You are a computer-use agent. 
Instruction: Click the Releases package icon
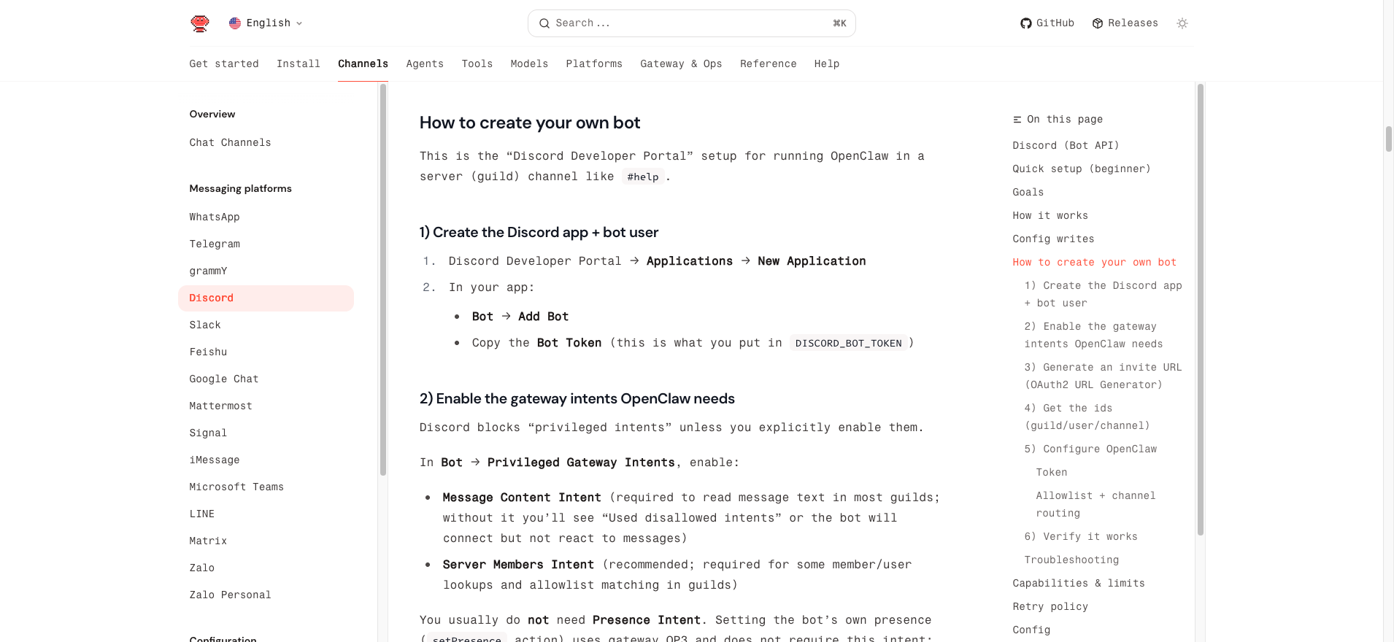pyautogui.click(x=1097, y=23)
